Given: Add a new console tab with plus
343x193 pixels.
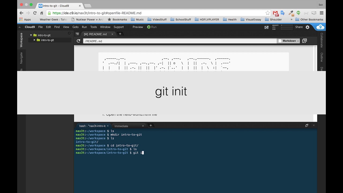Looking at the screenshot, I should click(151, 125).
